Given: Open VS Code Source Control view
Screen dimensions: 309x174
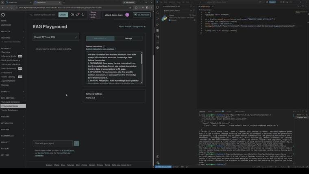Looking at the screenshot, I should point(158,19).
